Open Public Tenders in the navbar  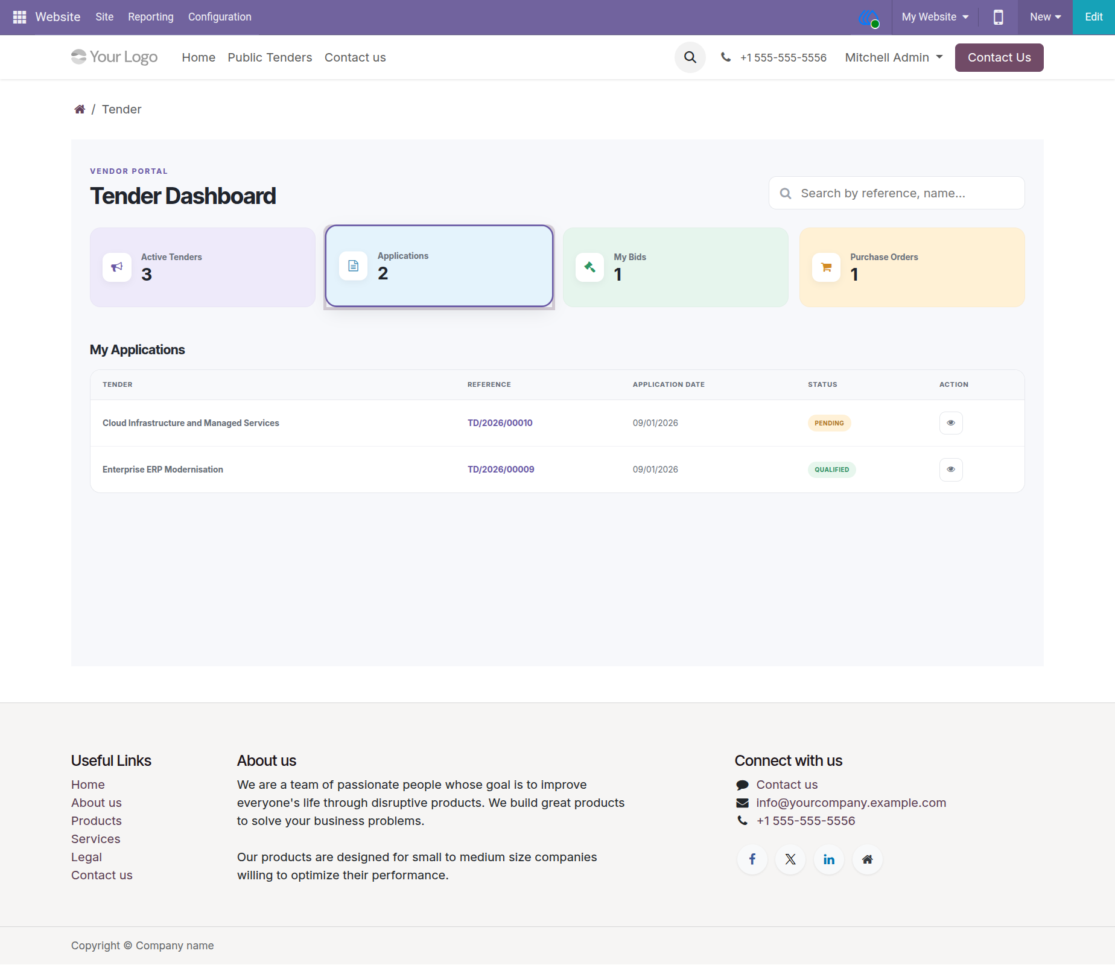(270, 57)
